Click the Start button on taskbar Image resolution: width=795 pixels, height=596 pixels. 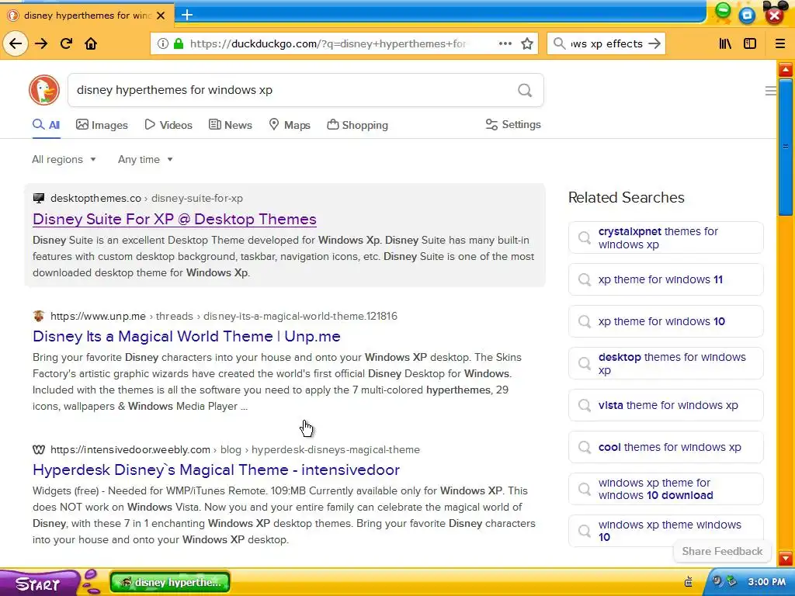click(x=38, y=584)
